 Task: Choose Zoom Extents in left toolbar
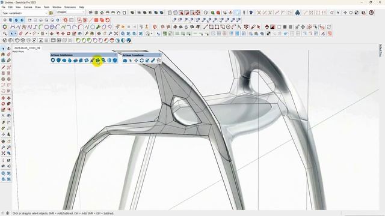click(3, 153)
